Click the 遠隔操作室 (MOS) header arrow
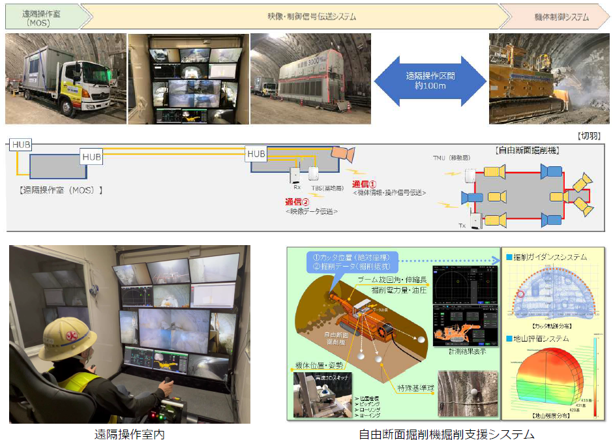 tap(47, 18)
